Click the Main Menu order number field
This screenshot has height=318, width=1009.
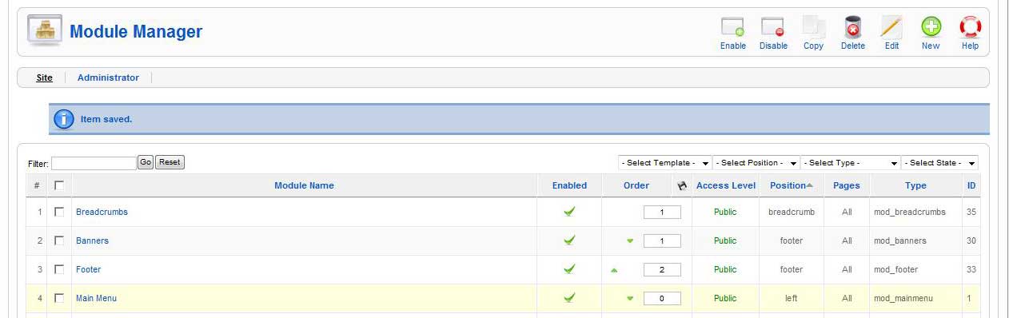pos(662,299)
